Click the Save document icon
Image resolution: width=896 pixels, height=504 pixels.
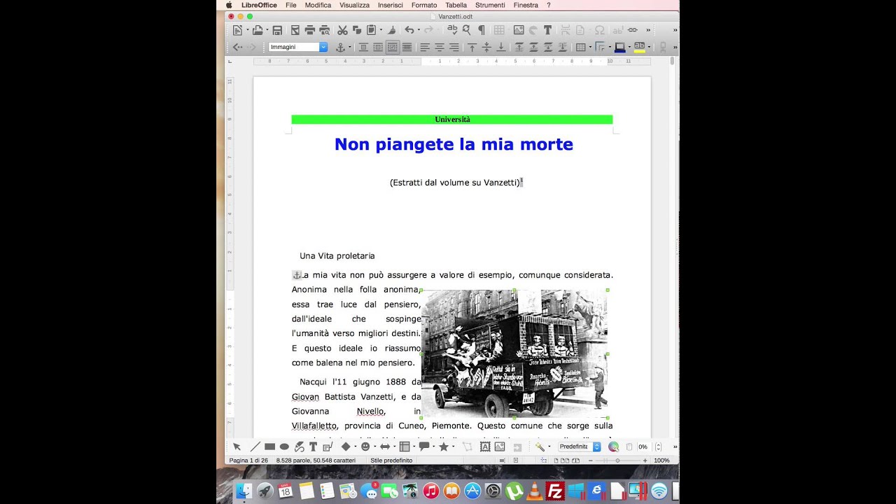(x=277, y=30)
